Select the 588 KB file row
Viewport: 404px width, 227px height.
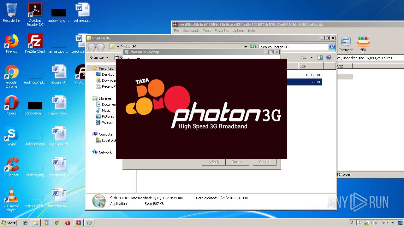click(x=305, y=82)
